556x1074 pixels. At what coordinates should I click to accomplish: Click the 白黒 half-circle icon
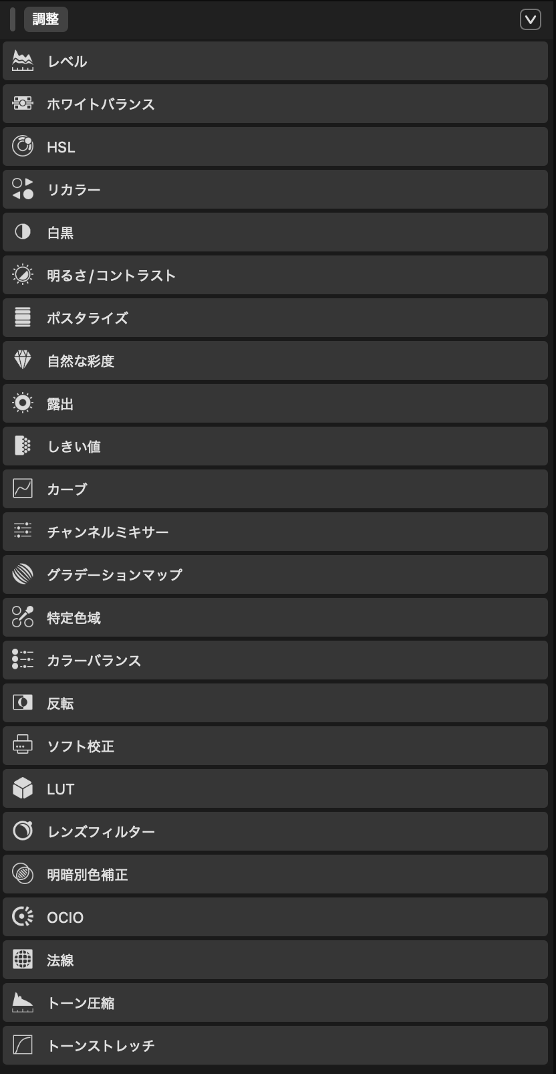pyautogui.click(x=23, y=232)
